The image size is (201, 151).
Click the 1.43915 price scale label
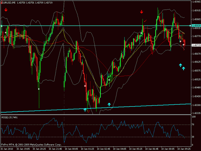pos(196,11)
